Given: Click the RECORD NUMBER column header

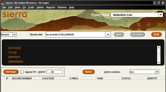Looking at the screenshot, I should pos(22,79).
